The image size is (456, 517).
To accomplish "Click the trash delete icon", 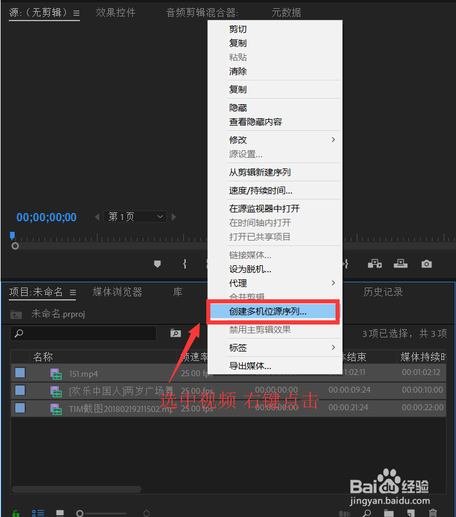I will 432,513.
